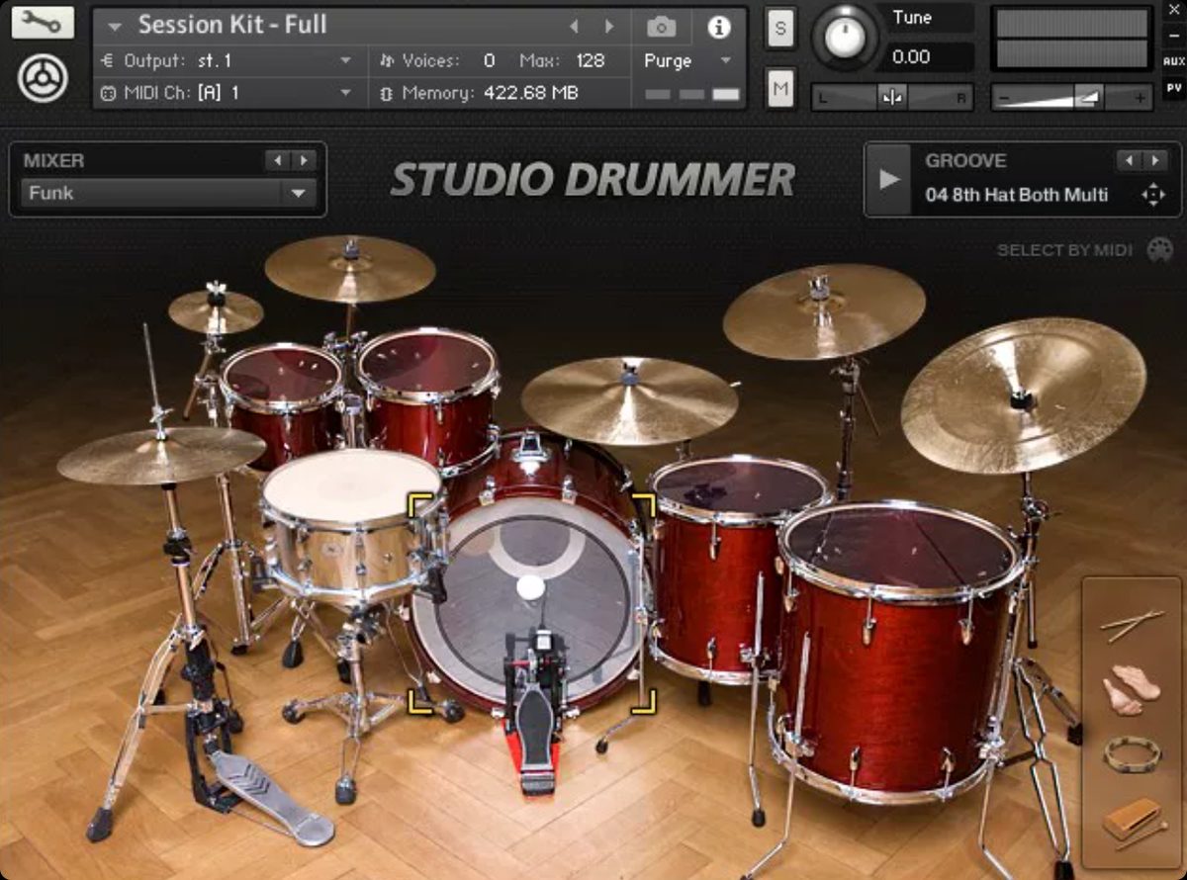Select the left crash cymbal above toms

350,269
